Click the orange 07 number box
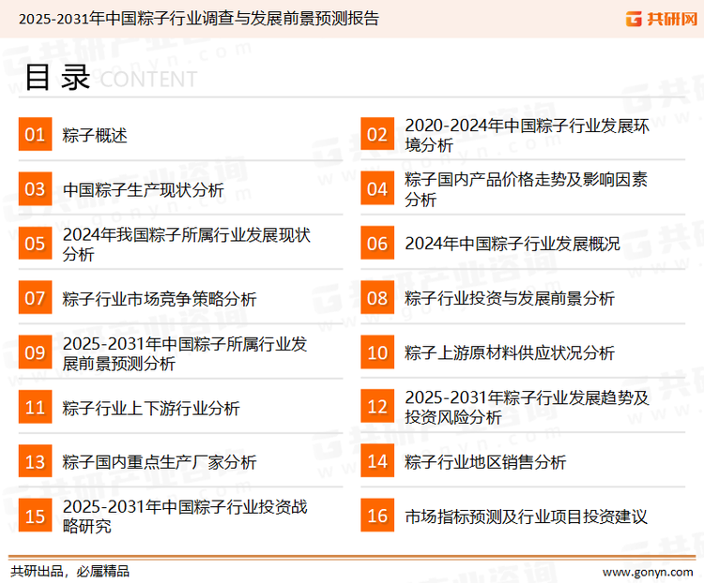704x583 pixels. pos(35,298)
